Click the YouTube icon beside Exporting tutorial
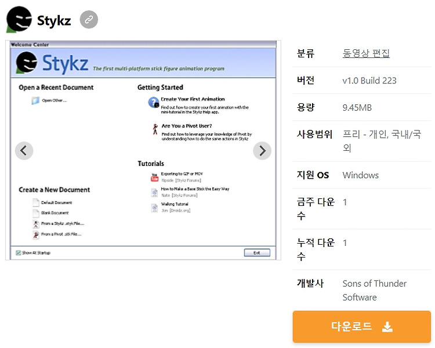This screenshot has height=348, width=435. tap(154, 177)
